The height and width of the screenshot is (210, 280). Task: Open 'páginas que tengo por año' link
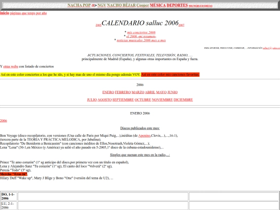[29, 13]
